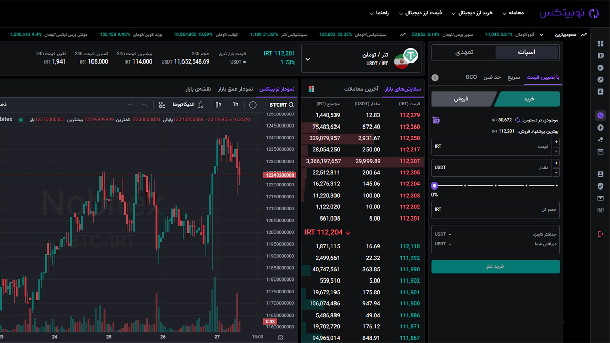The height and width of the screenshot is (343, 610).
Task: Click the envelope messages icon in sidebar
Action: 600,198
